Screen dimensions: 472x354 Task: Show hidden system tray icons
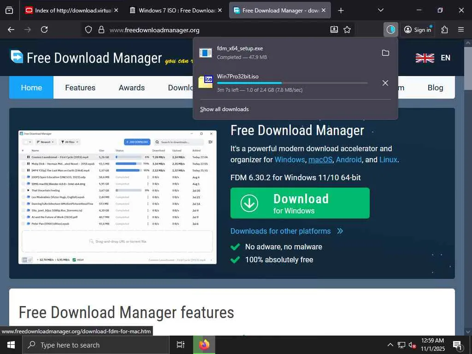point(390,345)
